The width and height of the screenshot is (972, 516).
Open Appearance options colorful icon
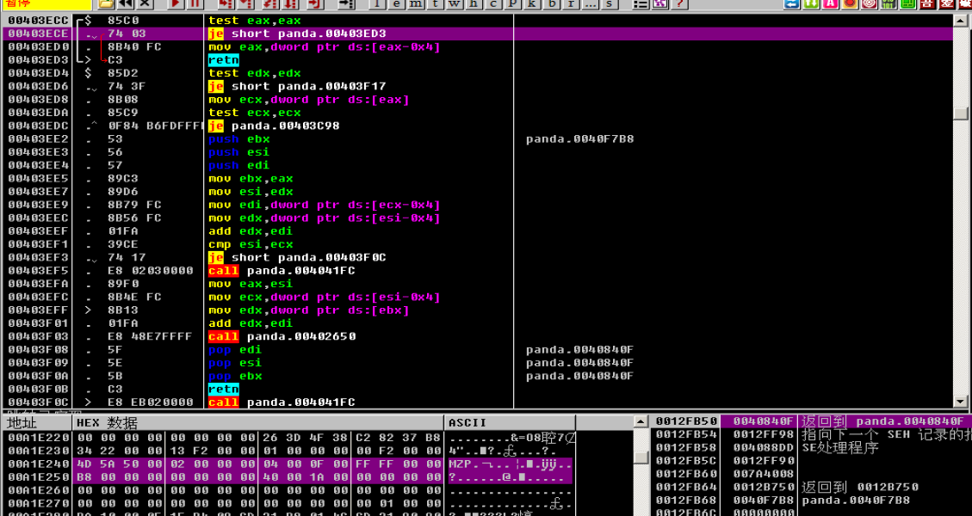click(659, 3)
